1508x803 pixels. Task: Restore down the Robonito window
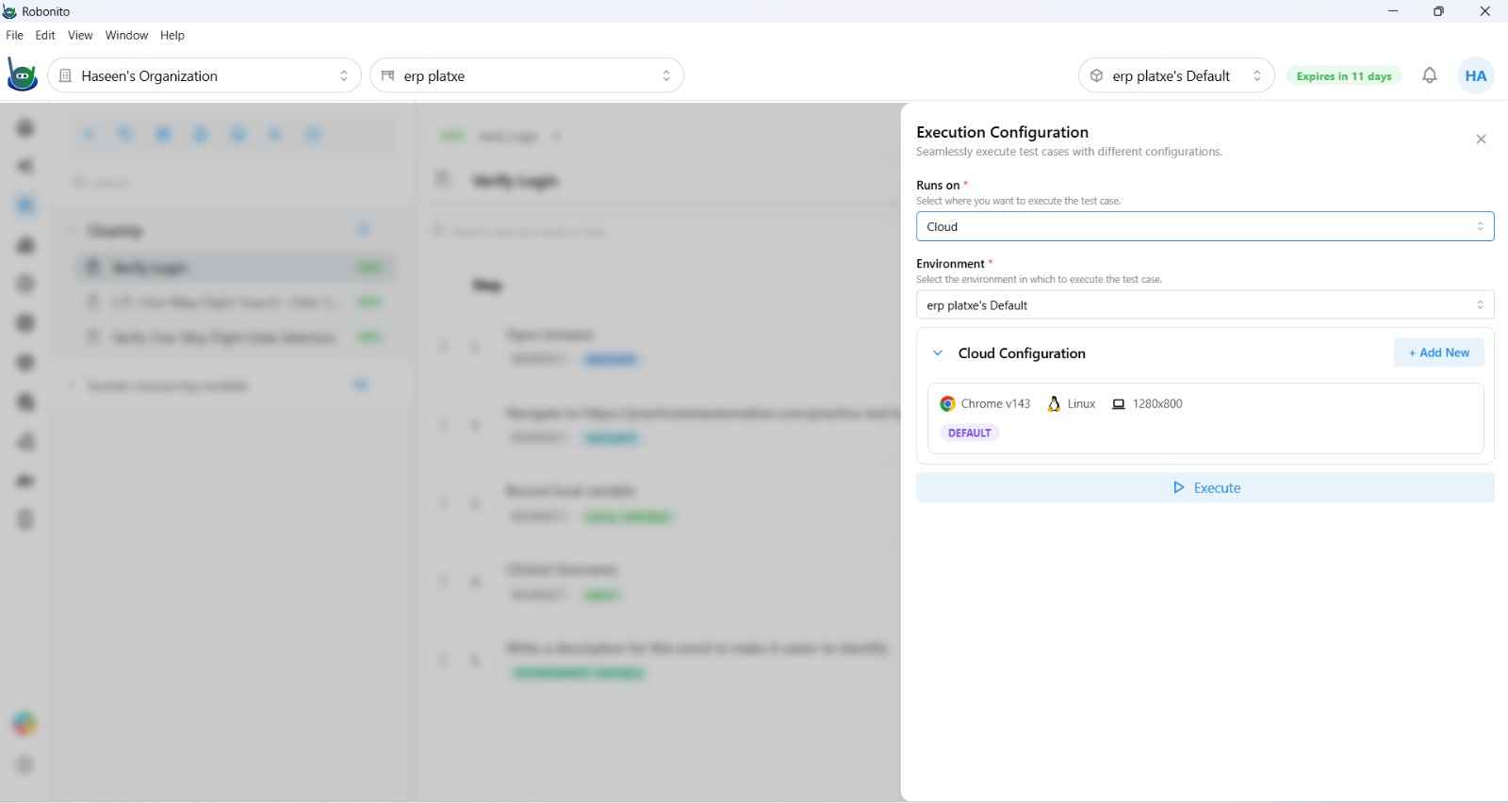(x=1438, y=11)
